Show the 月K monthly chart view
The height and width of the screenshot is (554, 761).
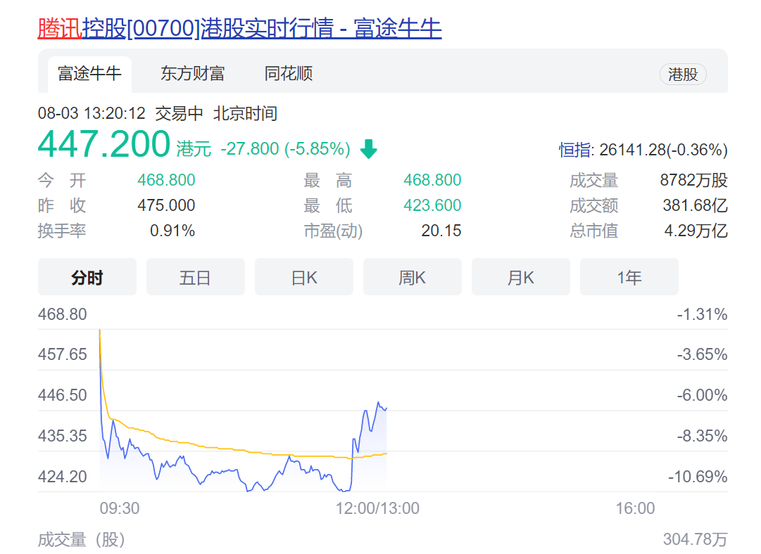click(520, 277)
